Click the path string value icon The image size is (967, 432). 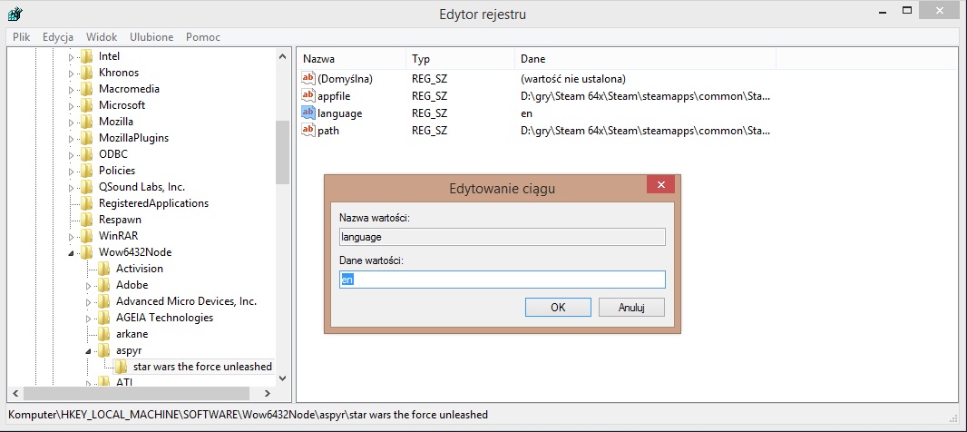coord(308,130)
